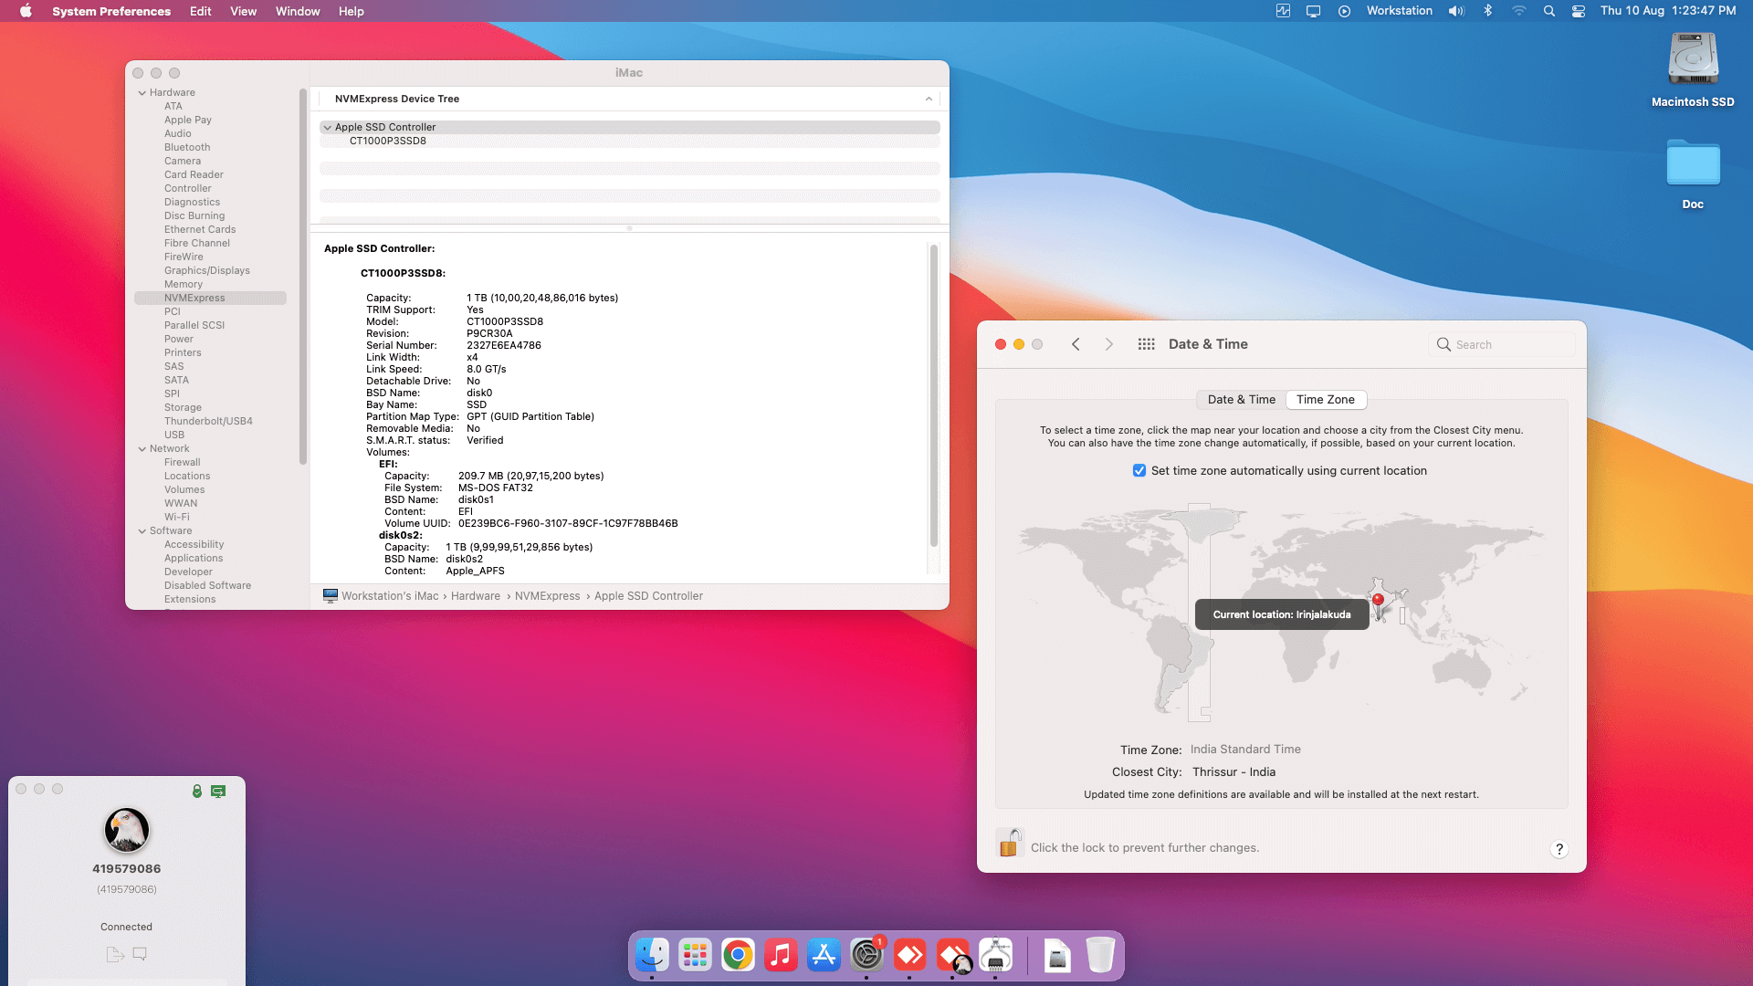Open App Store from the dock
This screenshot has width=1753, height=986.
824,955
